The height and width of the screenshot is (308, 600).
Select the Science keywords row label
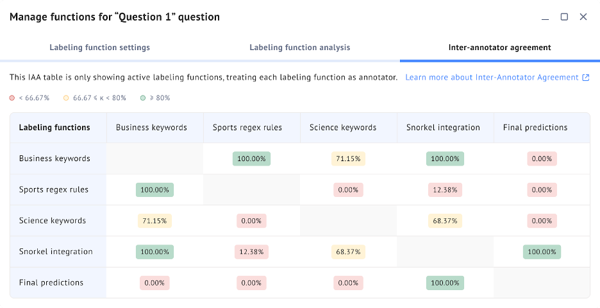[53, 221]
